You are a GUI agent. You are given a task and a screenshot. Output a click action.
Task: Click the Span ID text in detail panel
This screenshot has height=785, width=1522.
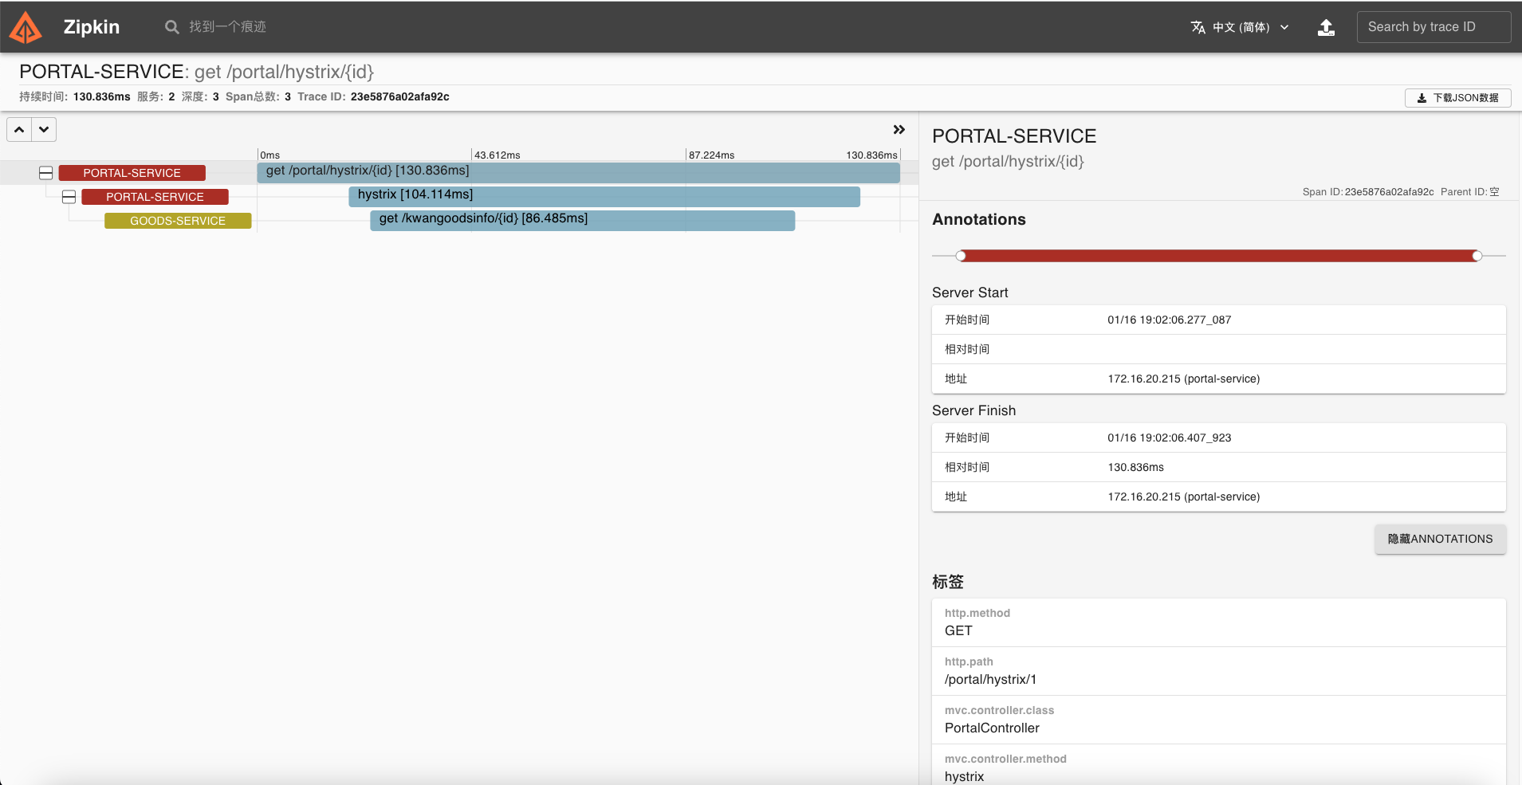click(x=1368, y=192)
